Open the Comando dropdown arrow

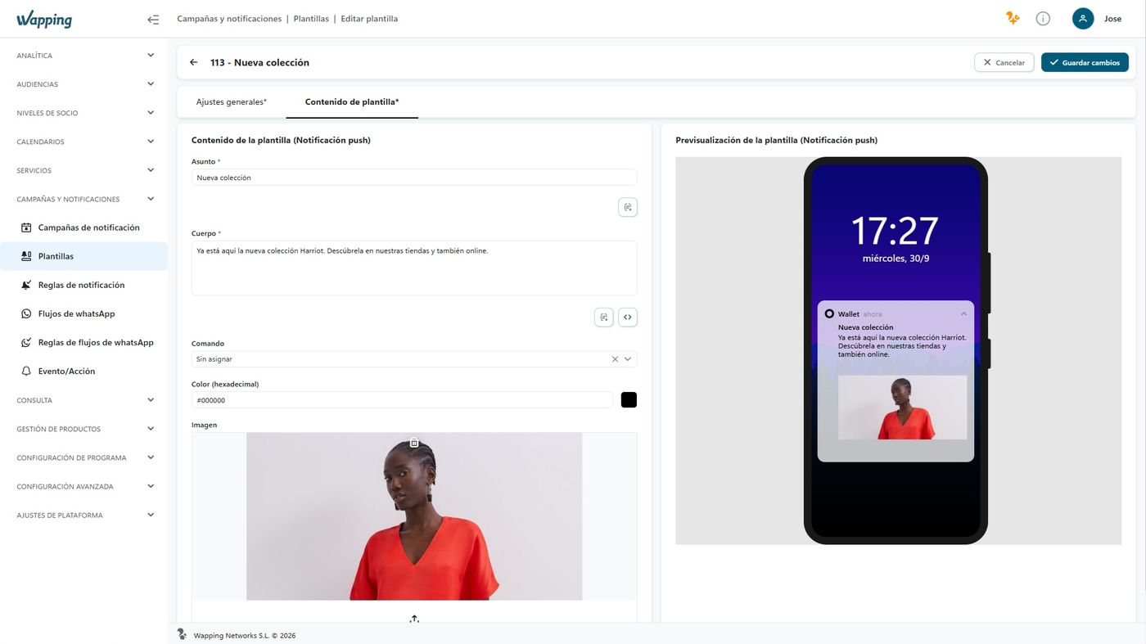click(628, 359)
